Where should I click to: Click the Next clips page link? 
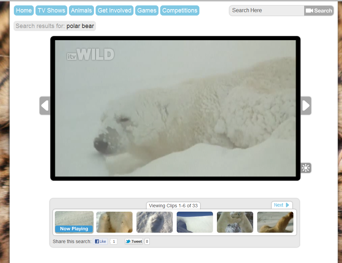[x=282, y=205]
